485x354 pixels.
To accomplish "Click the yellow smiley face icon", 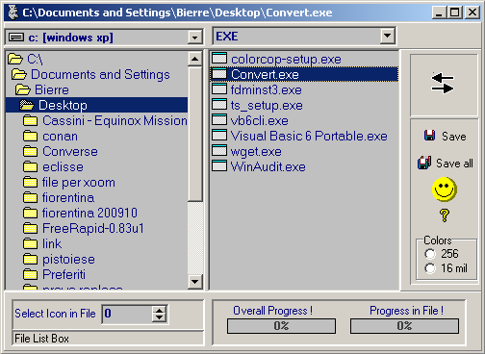I will click(445, 190).
